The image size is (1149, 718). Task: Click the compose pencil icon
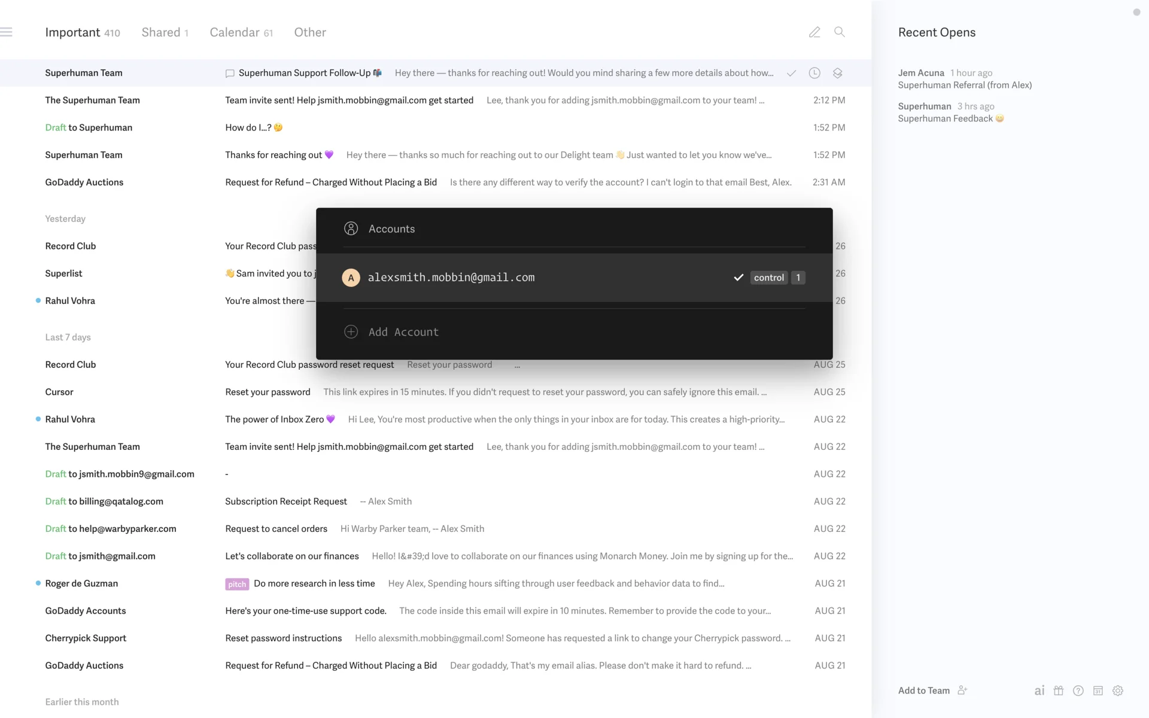click(x=814, y=32)
